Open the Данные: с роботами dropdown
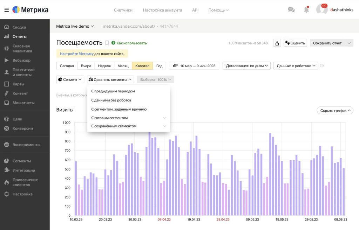Image resolution: width=359 pixels, height=230 pixels. tap(296, 66)
